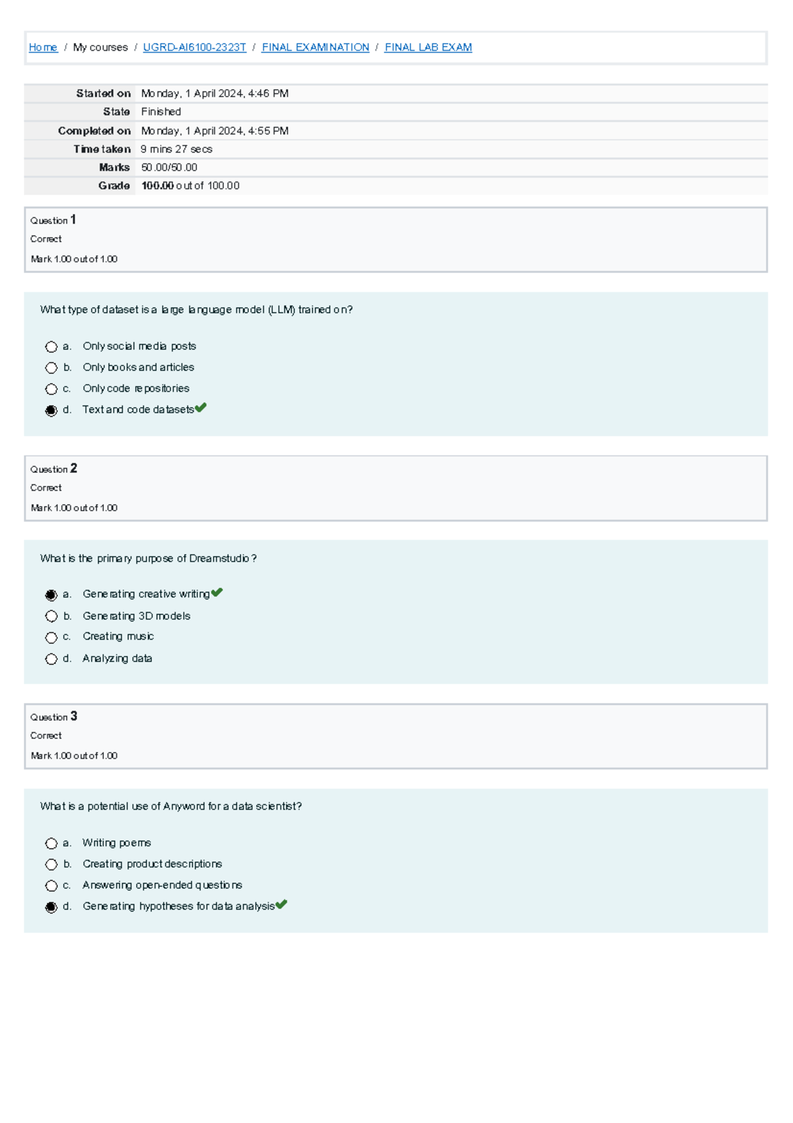Select 'Creating product descriptions' in Question 3

click(x=52, y=864)
